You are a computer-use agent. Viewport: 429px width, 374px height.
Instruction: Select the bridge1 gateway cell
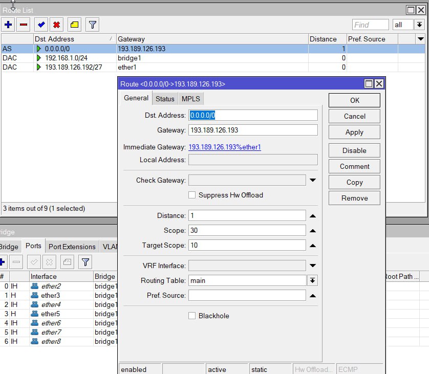coord(212,58)
